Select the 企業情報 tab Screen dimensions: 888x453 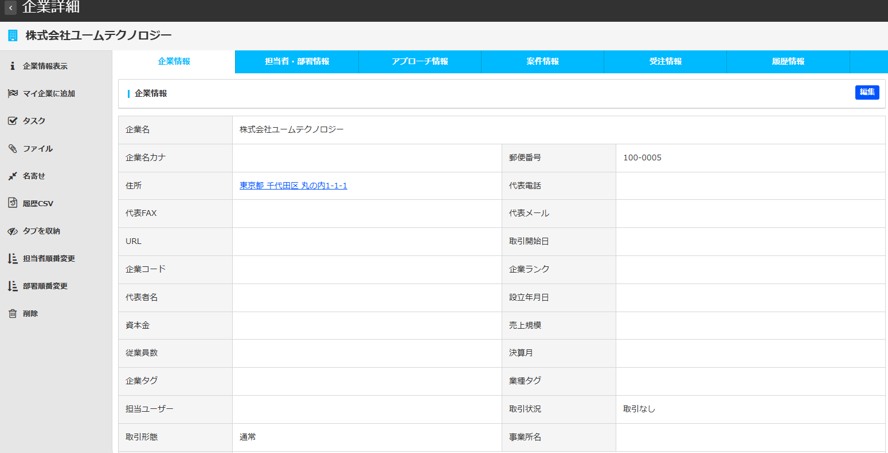(174, 61)
